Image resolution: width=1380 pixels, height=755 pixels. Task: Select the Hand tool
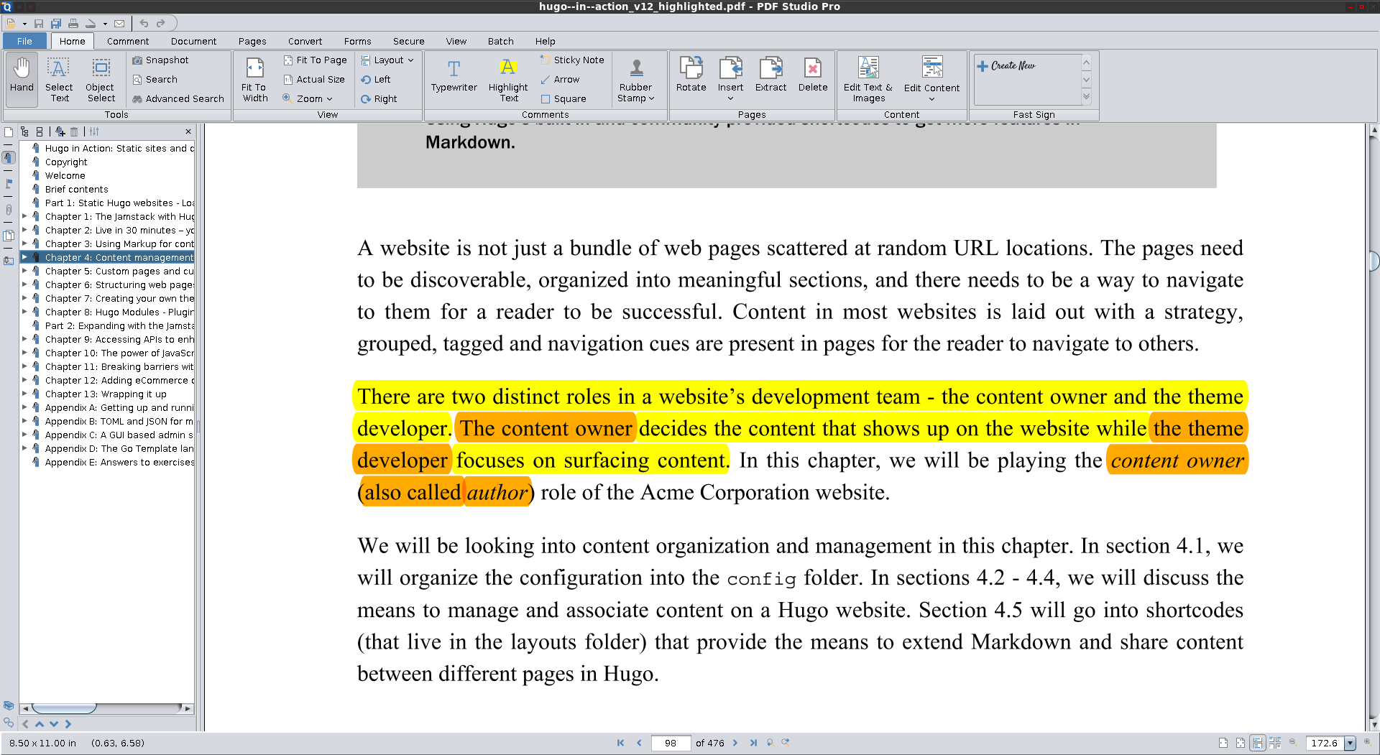coord(22,79)
